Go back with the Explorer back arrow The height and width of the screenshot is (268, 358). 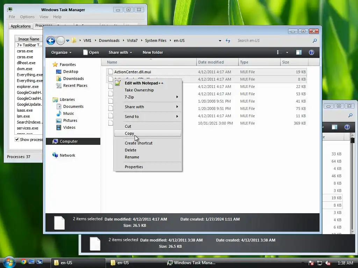51,40
